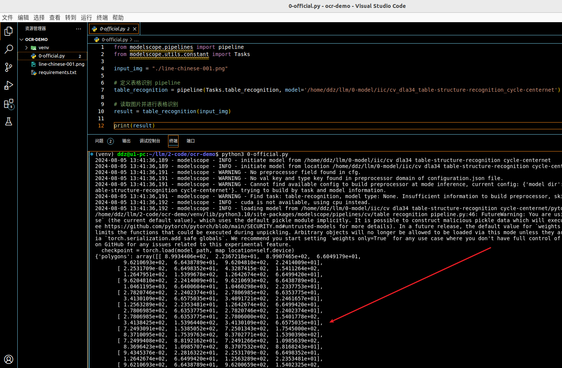Select 0-official.py in explorer tree
The width and height of the screenshot is (562, 368).
52,56
